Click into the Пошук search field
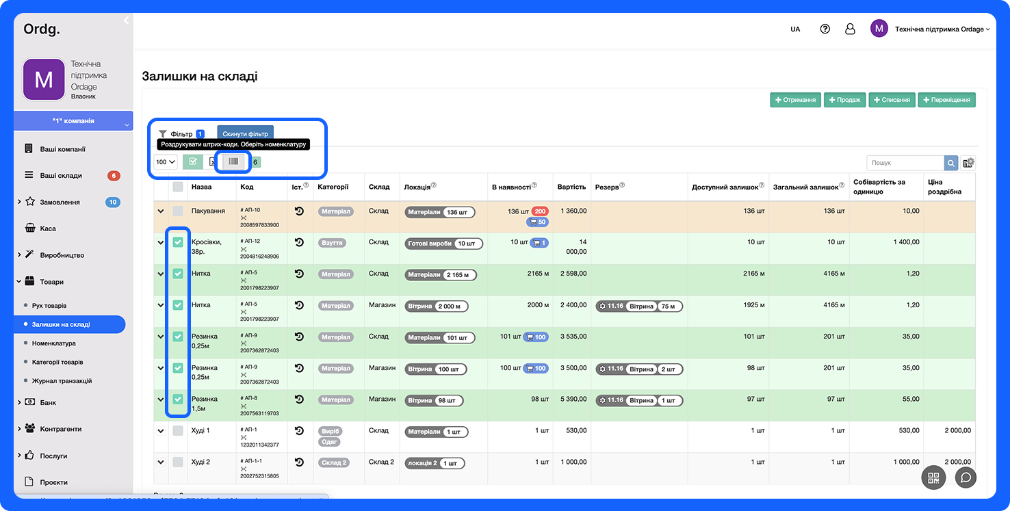This screenshot has height=511, width=1010. pyautogui.click(x=905, y=163)
